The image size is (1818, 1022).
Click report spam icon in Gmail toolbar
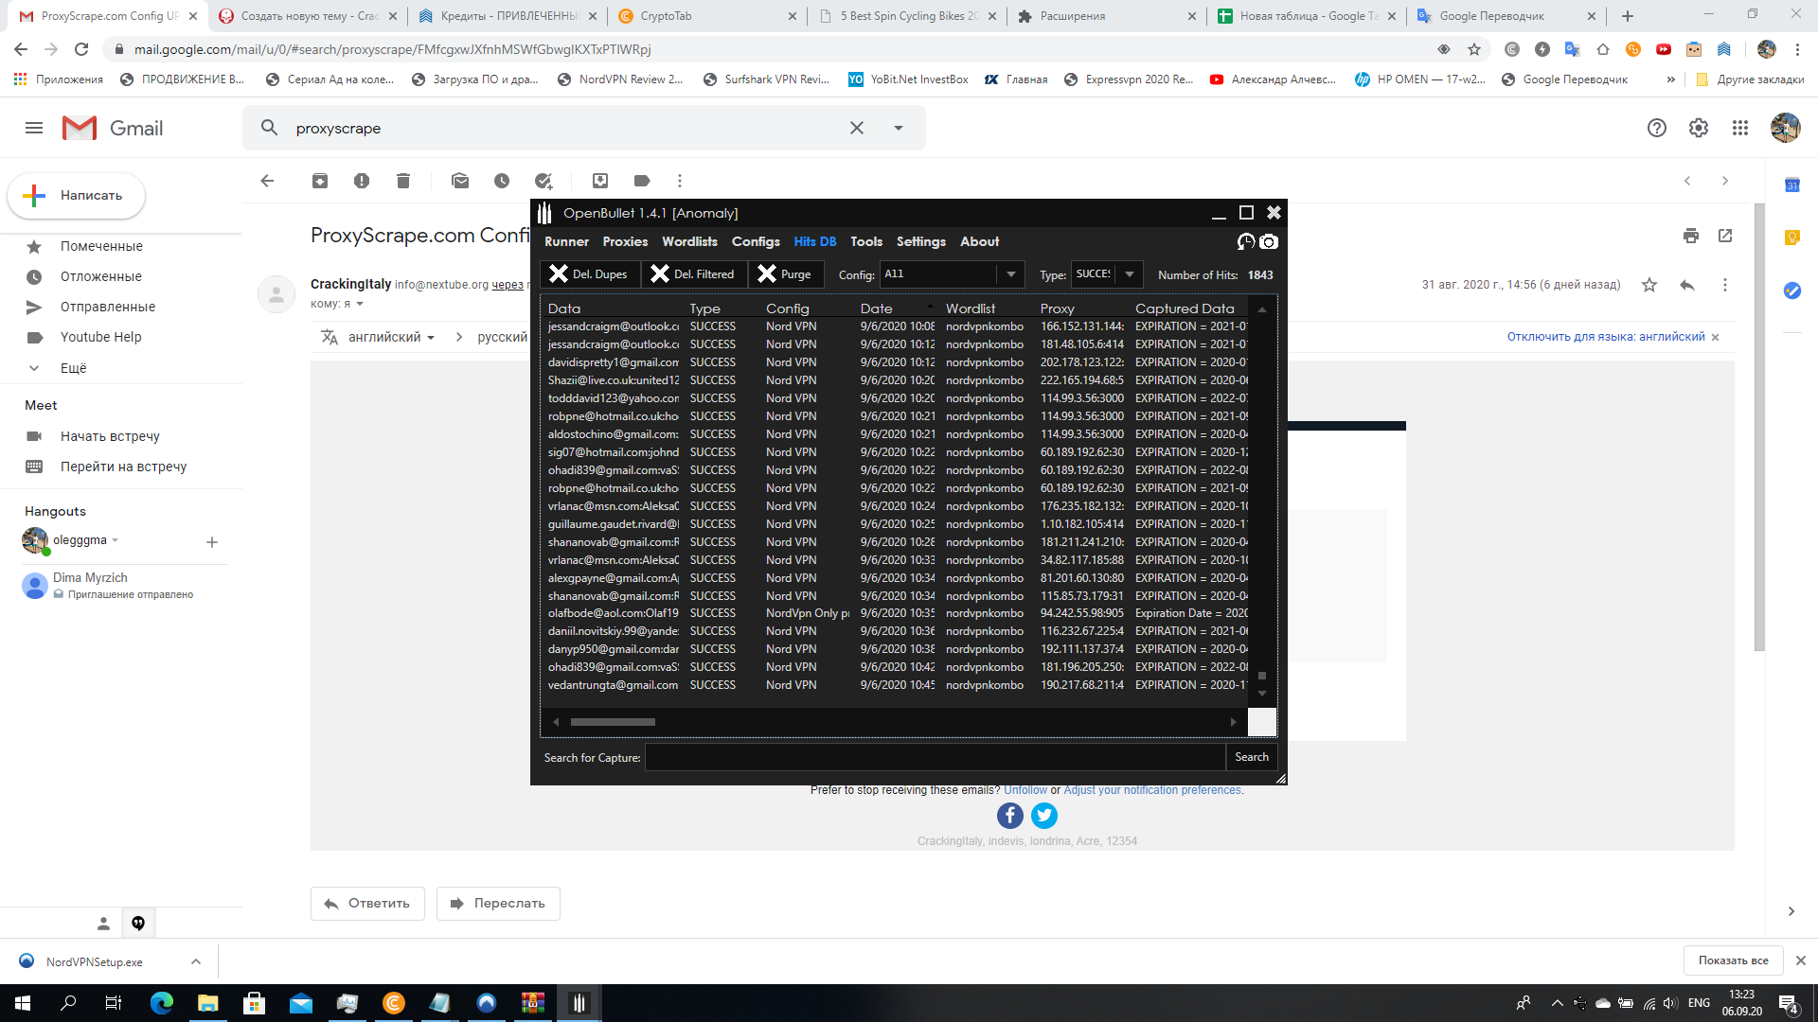(362, 181)
